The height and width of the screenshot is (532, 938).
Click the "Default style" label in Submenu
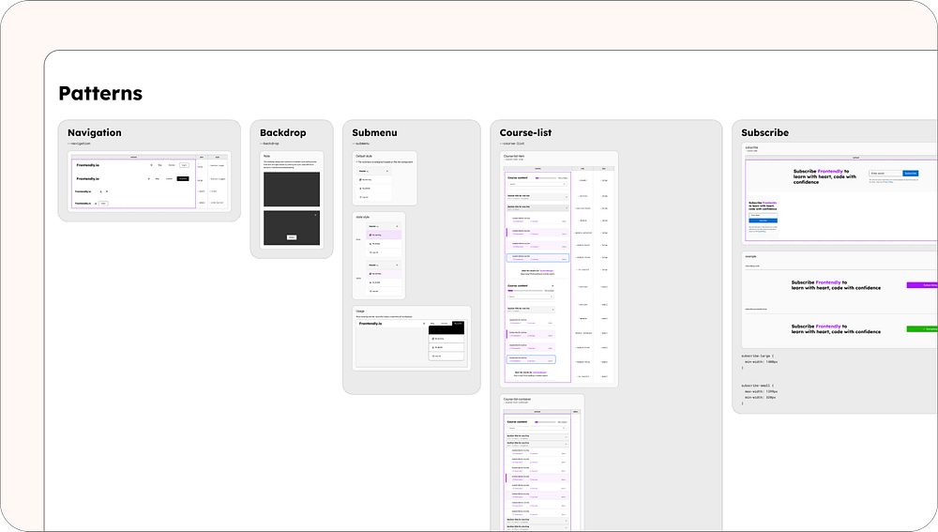click(x=364, y=156)
